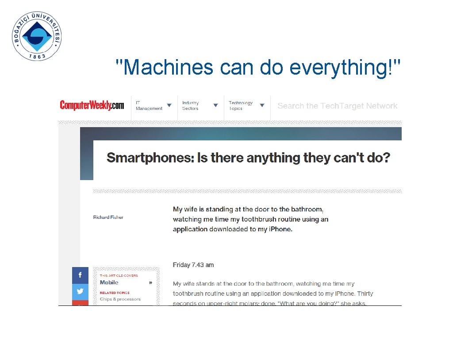Open the ComputerWeekly.com homepage via its logo
453x339 pixels.
pos(92,105)
